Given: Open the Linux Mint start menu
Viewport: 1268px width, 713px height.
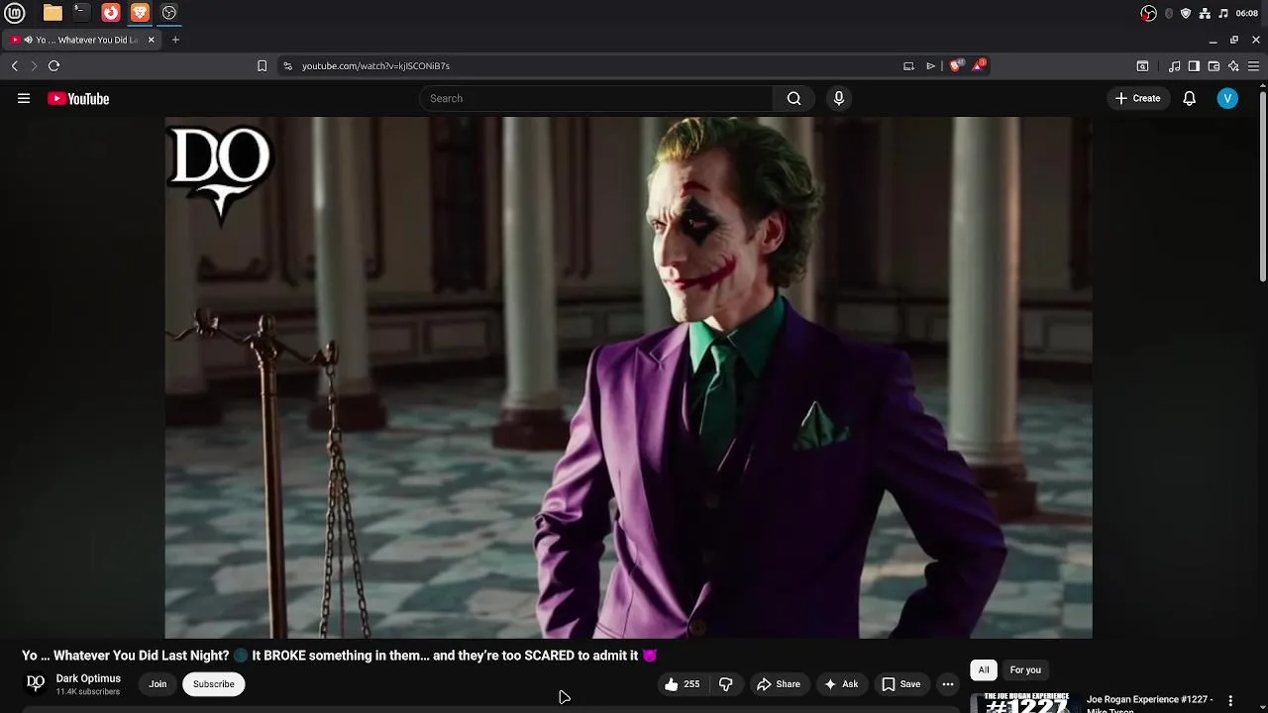Looking at the screenshot, I should (x=15, y=13).
